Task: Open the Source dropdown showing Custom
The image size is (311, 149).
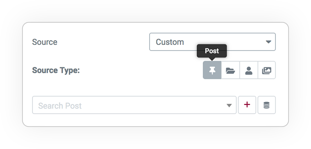Action: click(x=213, y=42)
